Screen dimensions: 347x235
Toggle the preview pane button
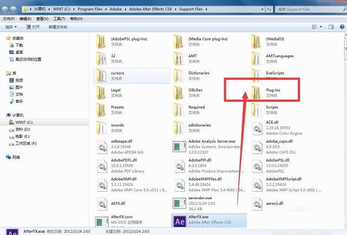point(331,27)
